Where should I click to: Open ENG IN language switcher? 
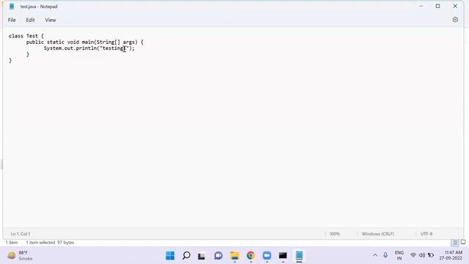(x=399, y=255)
